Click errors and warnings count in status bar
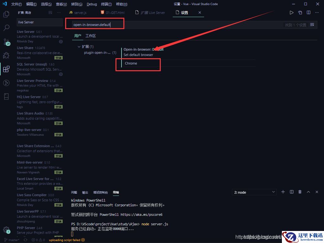The width and height of the screenshot is (324, 243). click(x=38, y=240)
